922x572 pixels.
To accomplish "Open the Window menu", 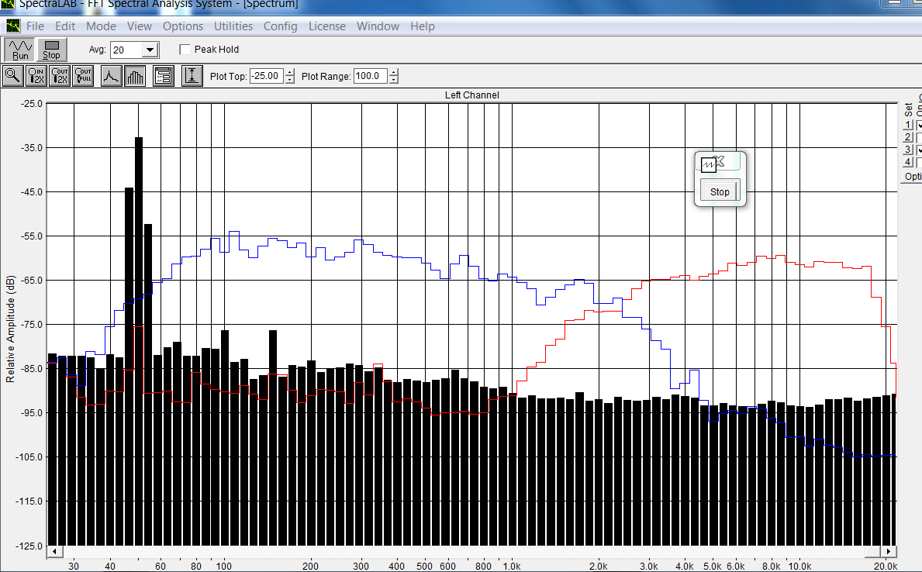I will (x=378, y=26).
